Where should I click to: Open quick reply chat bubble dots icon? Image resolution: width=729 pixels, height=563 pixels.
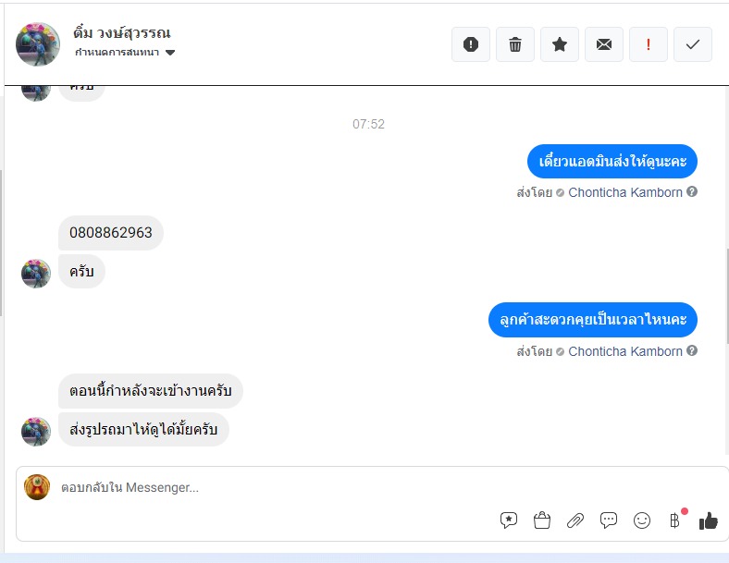point(609,520)
